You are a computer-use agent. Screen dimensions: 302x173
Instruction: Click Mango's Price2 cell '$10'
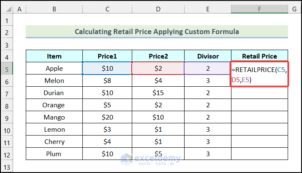(x=158, y=117)
